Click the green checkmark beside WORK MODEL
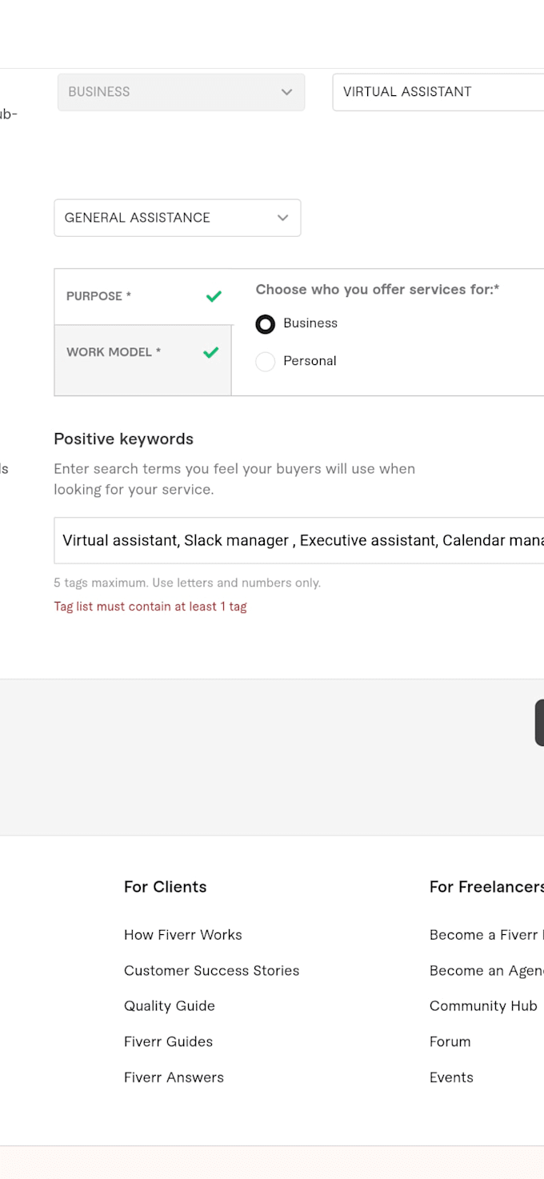The height and width of the screenshot is (1179, 544). point(211,352)
